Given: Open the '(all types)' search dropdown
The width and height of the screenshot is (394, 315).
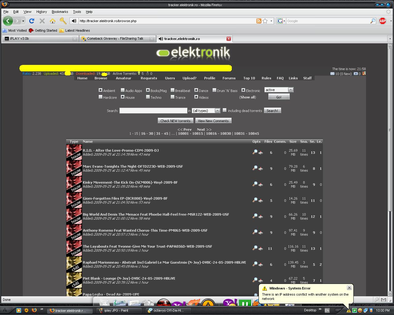Looking at the screenshot, I should (206, 111).
